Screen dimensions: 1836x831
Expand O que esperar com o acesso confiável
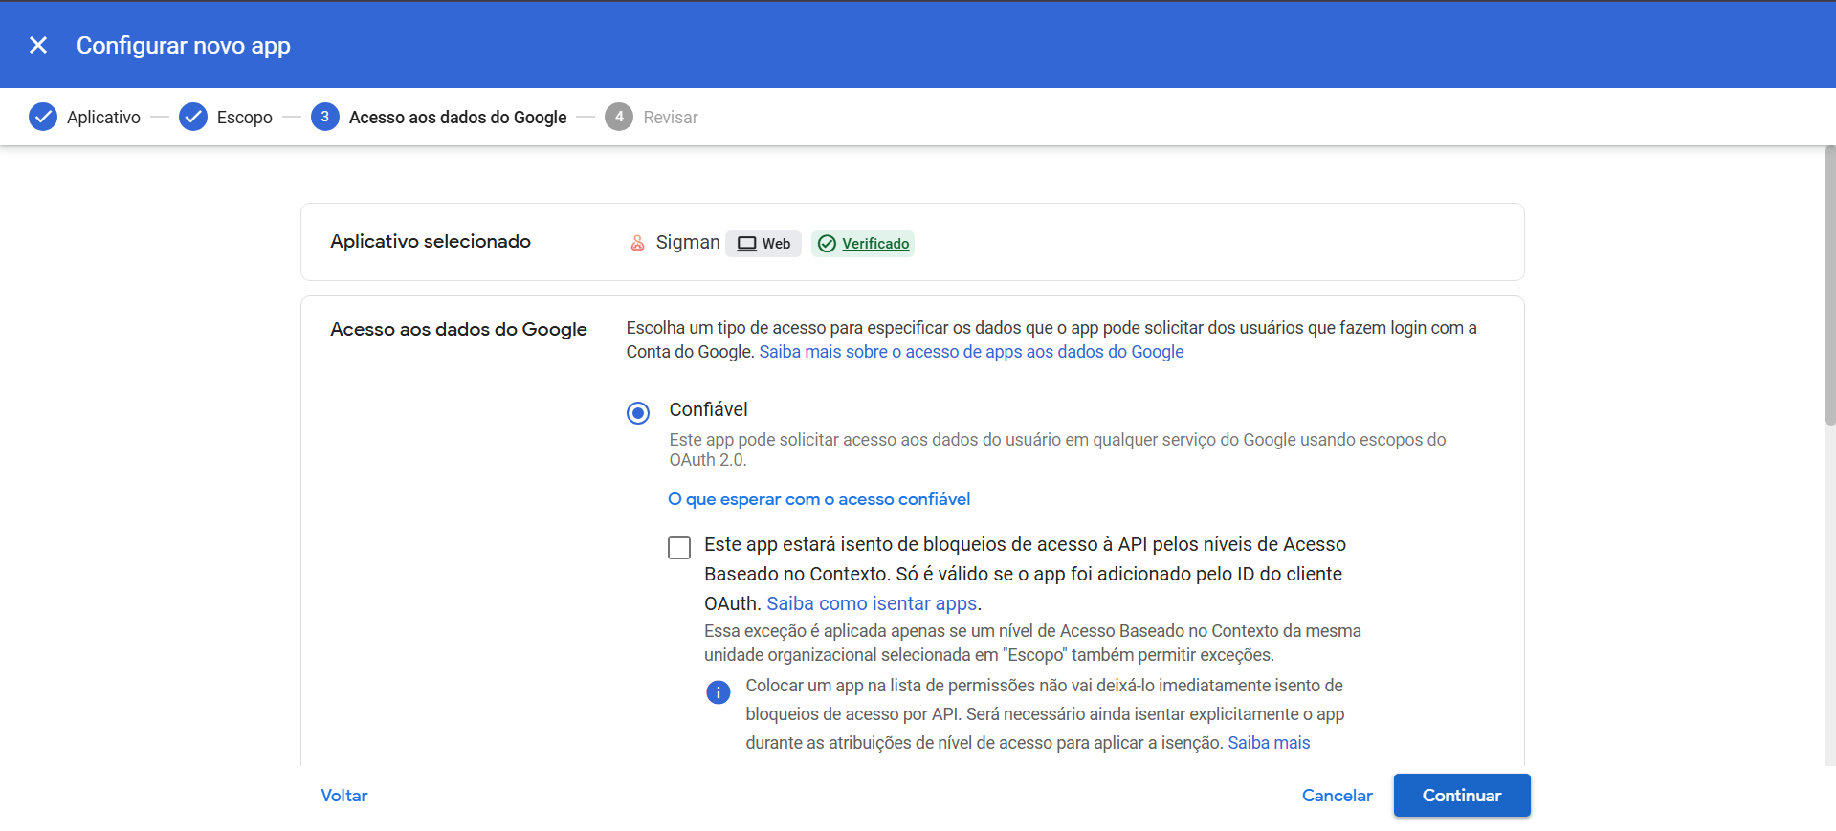pyautogui.click(x=819, y=499)
